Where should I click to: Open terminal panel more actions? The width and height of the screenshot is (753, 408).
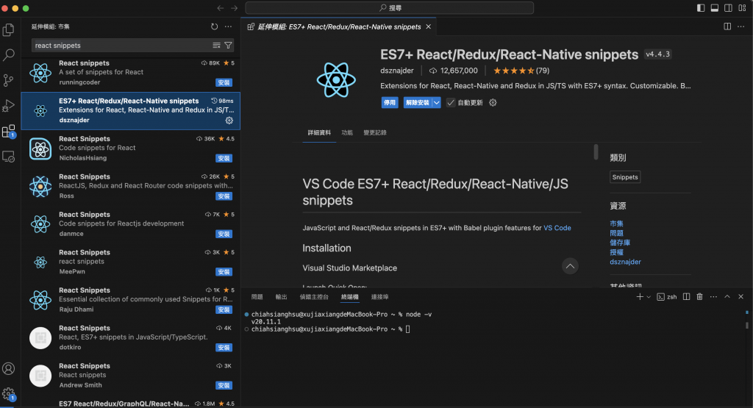(x=713, y=297)
